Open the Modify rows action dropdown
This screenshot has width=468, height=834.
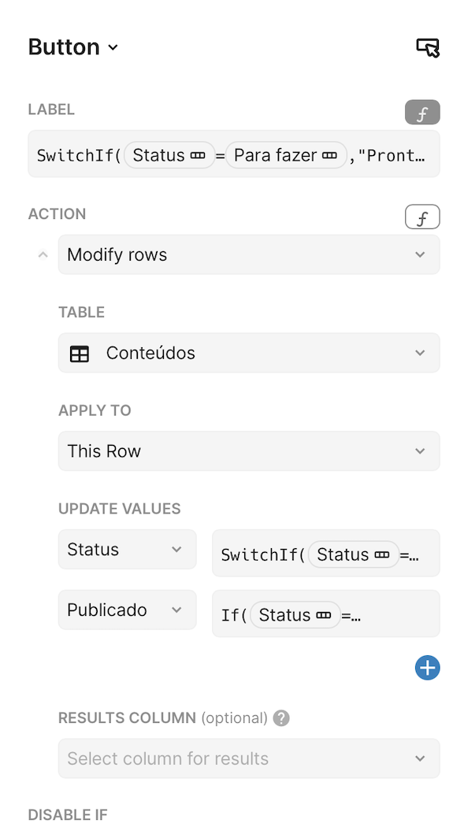tap(249, 254)
